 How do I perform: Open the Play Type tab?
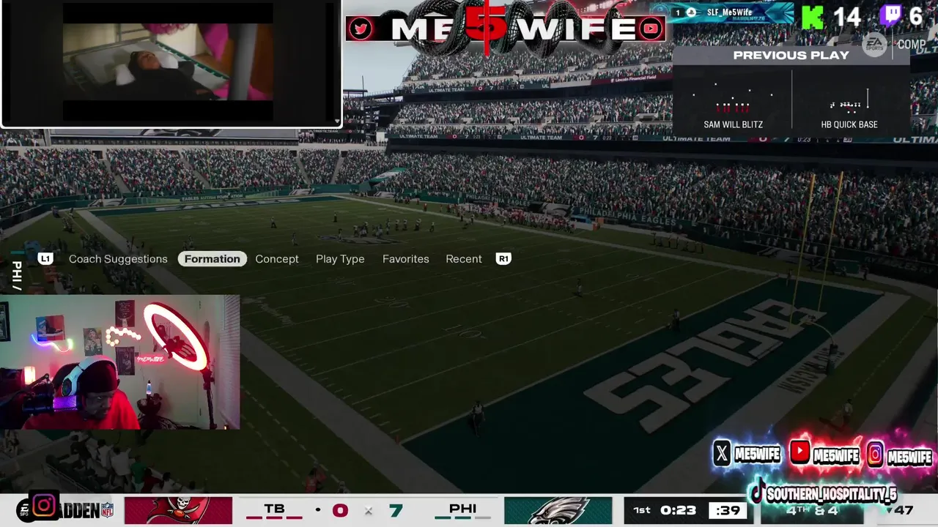340,259
